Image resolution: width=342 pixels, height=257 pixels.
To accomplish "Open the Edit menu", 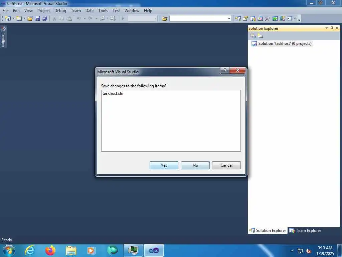I will tap(16, 11).
